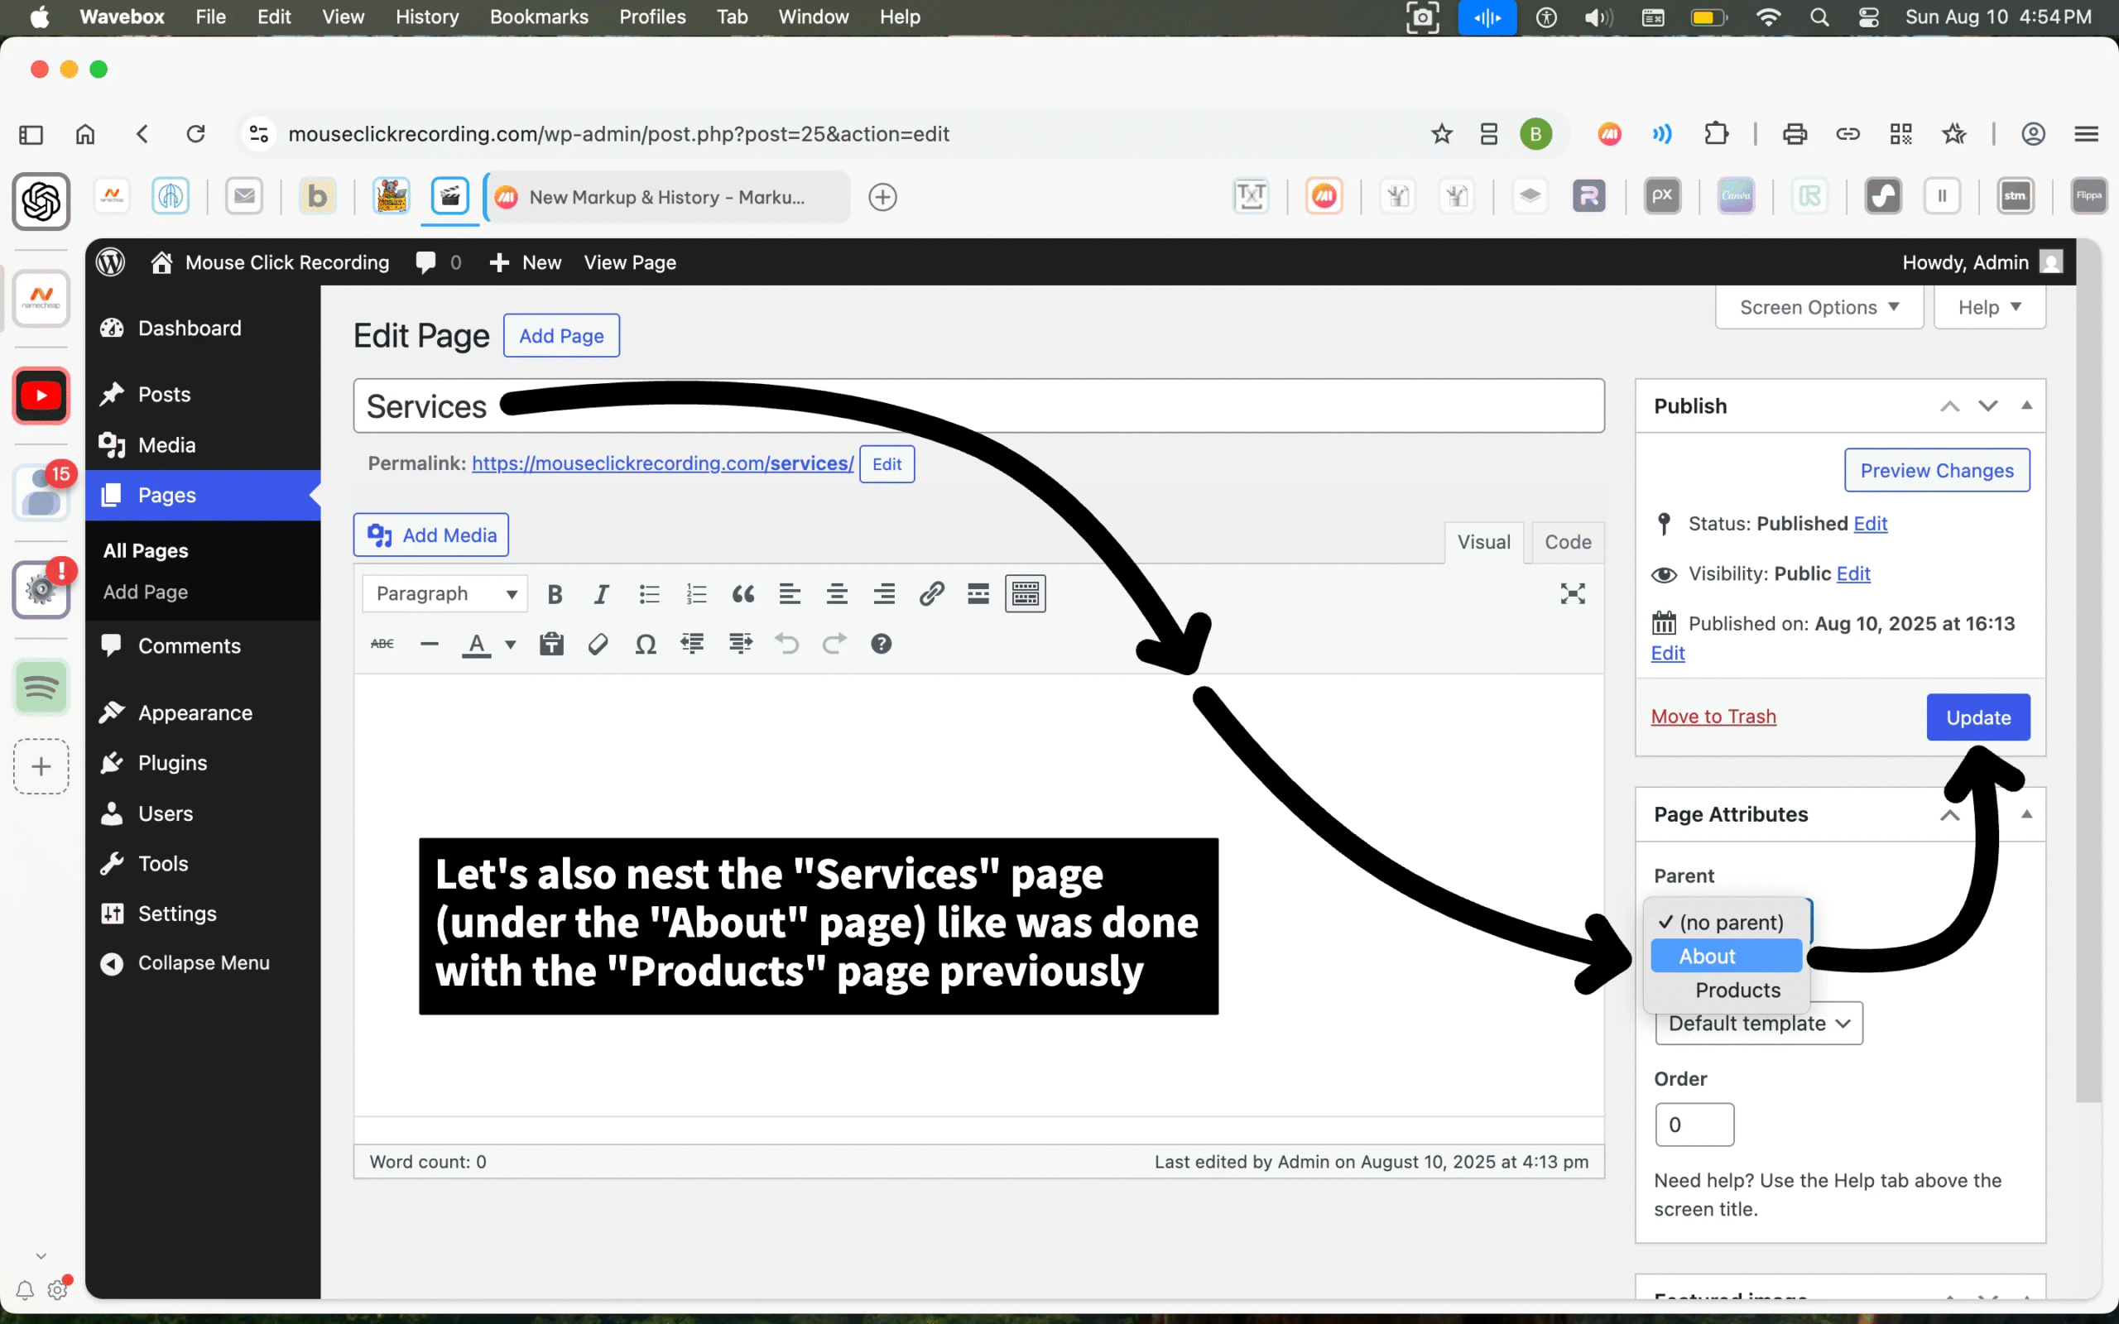Click the italic formatting icon

click(601, 595)
